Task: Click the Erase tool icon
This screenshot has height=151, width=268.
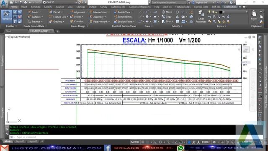Action: coord(191,12)
